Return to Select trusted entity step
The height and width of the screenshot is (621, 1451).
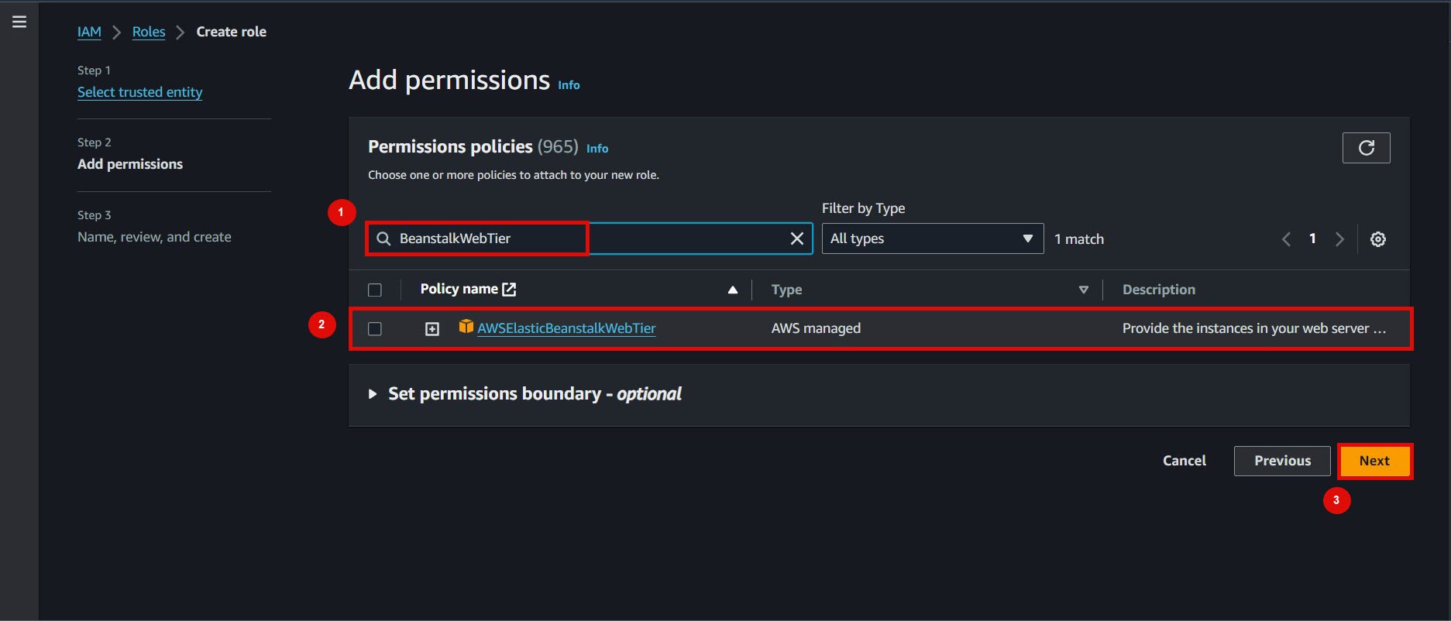139,92
